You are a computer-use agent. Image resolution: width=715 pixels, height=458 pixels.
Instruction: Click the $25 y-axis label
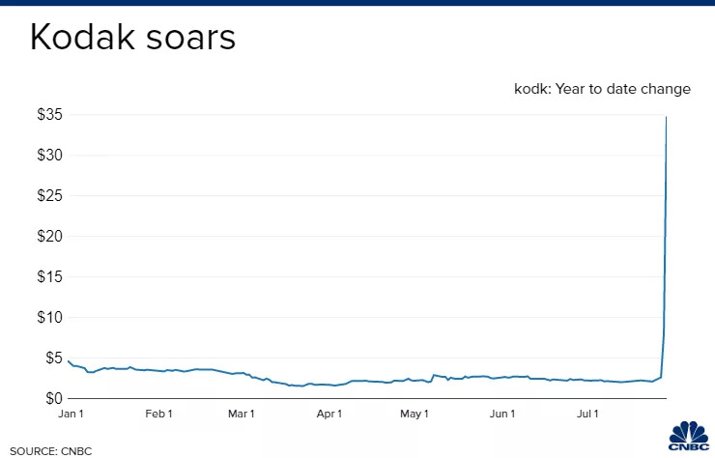(50, 196)
